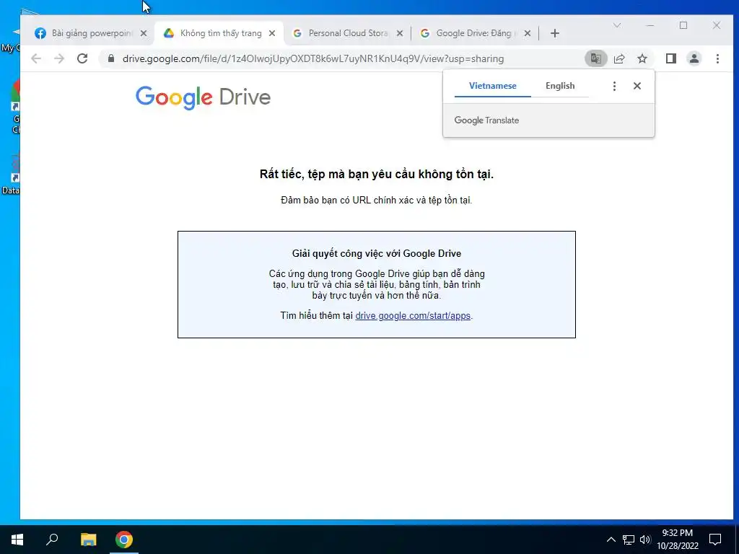This screenshot has height=554, width=739.
Task: Show hidden system tray icons
Action: pos(611,540)
